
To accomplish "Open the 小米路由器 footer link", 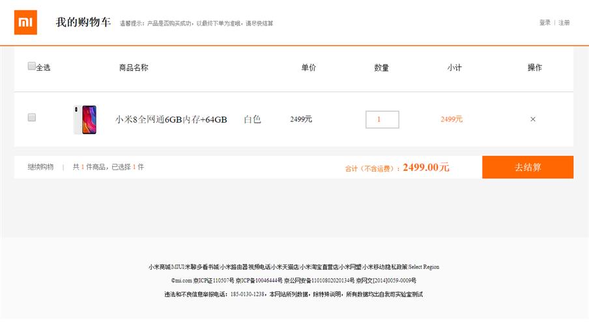I will [234, 267].
